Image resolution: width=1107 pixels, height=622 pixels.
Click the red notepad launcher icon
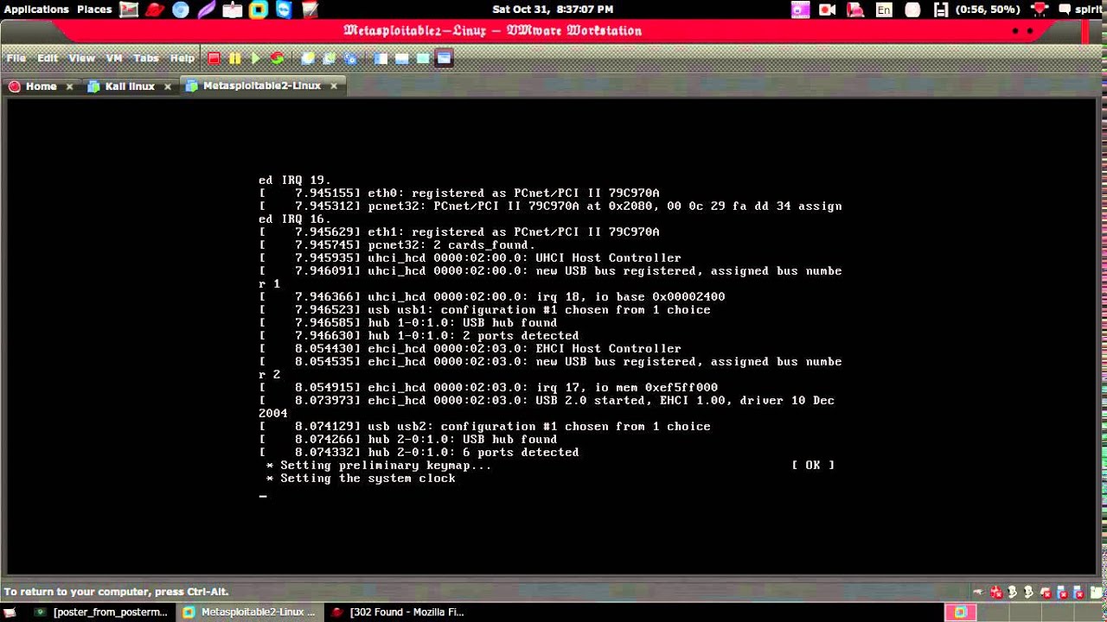(310, 10)
